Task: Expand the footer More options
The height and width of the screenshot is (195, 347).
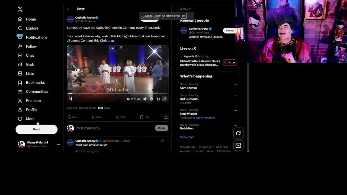Action: pos(211,151)
